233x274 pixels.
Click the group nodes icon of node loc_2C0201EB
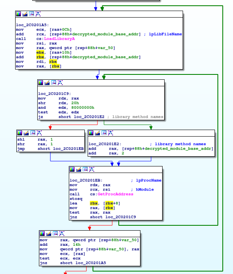(85, 169)
